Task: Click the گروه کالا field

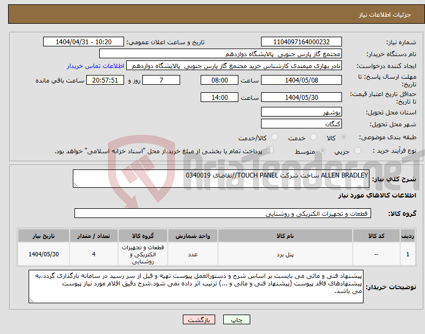Action: [223, 213]
